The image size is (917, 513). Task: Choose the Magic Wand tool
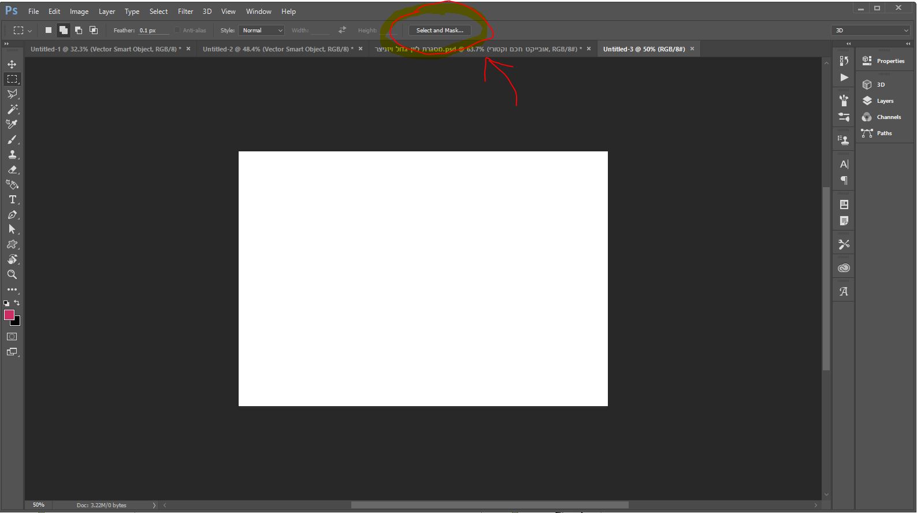click(12, 109)
